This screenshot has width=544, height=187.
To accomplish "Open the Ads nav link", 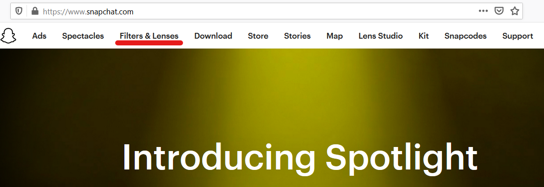I will click(x=40, y=36).
